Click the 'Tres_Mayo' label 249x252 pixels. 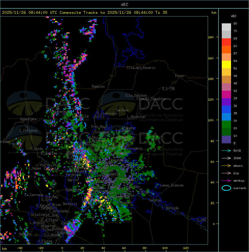click(x=99, y=127)
